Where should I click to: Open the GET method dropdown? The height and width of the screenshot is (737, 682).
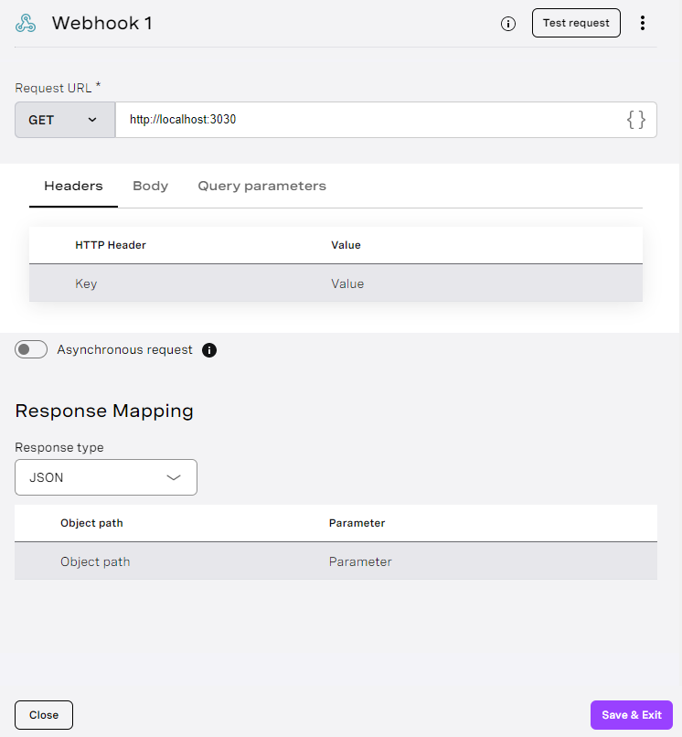point(65,120)
